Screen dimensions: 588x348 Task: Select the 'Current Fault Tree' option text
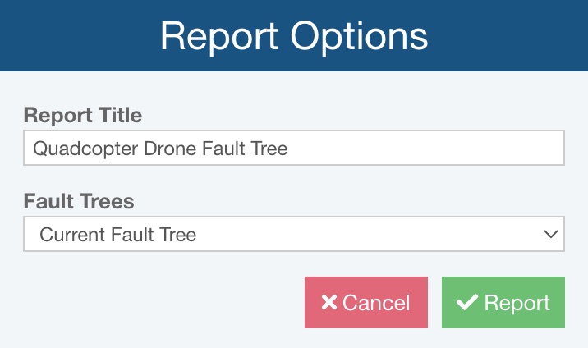tap(118, 236)
